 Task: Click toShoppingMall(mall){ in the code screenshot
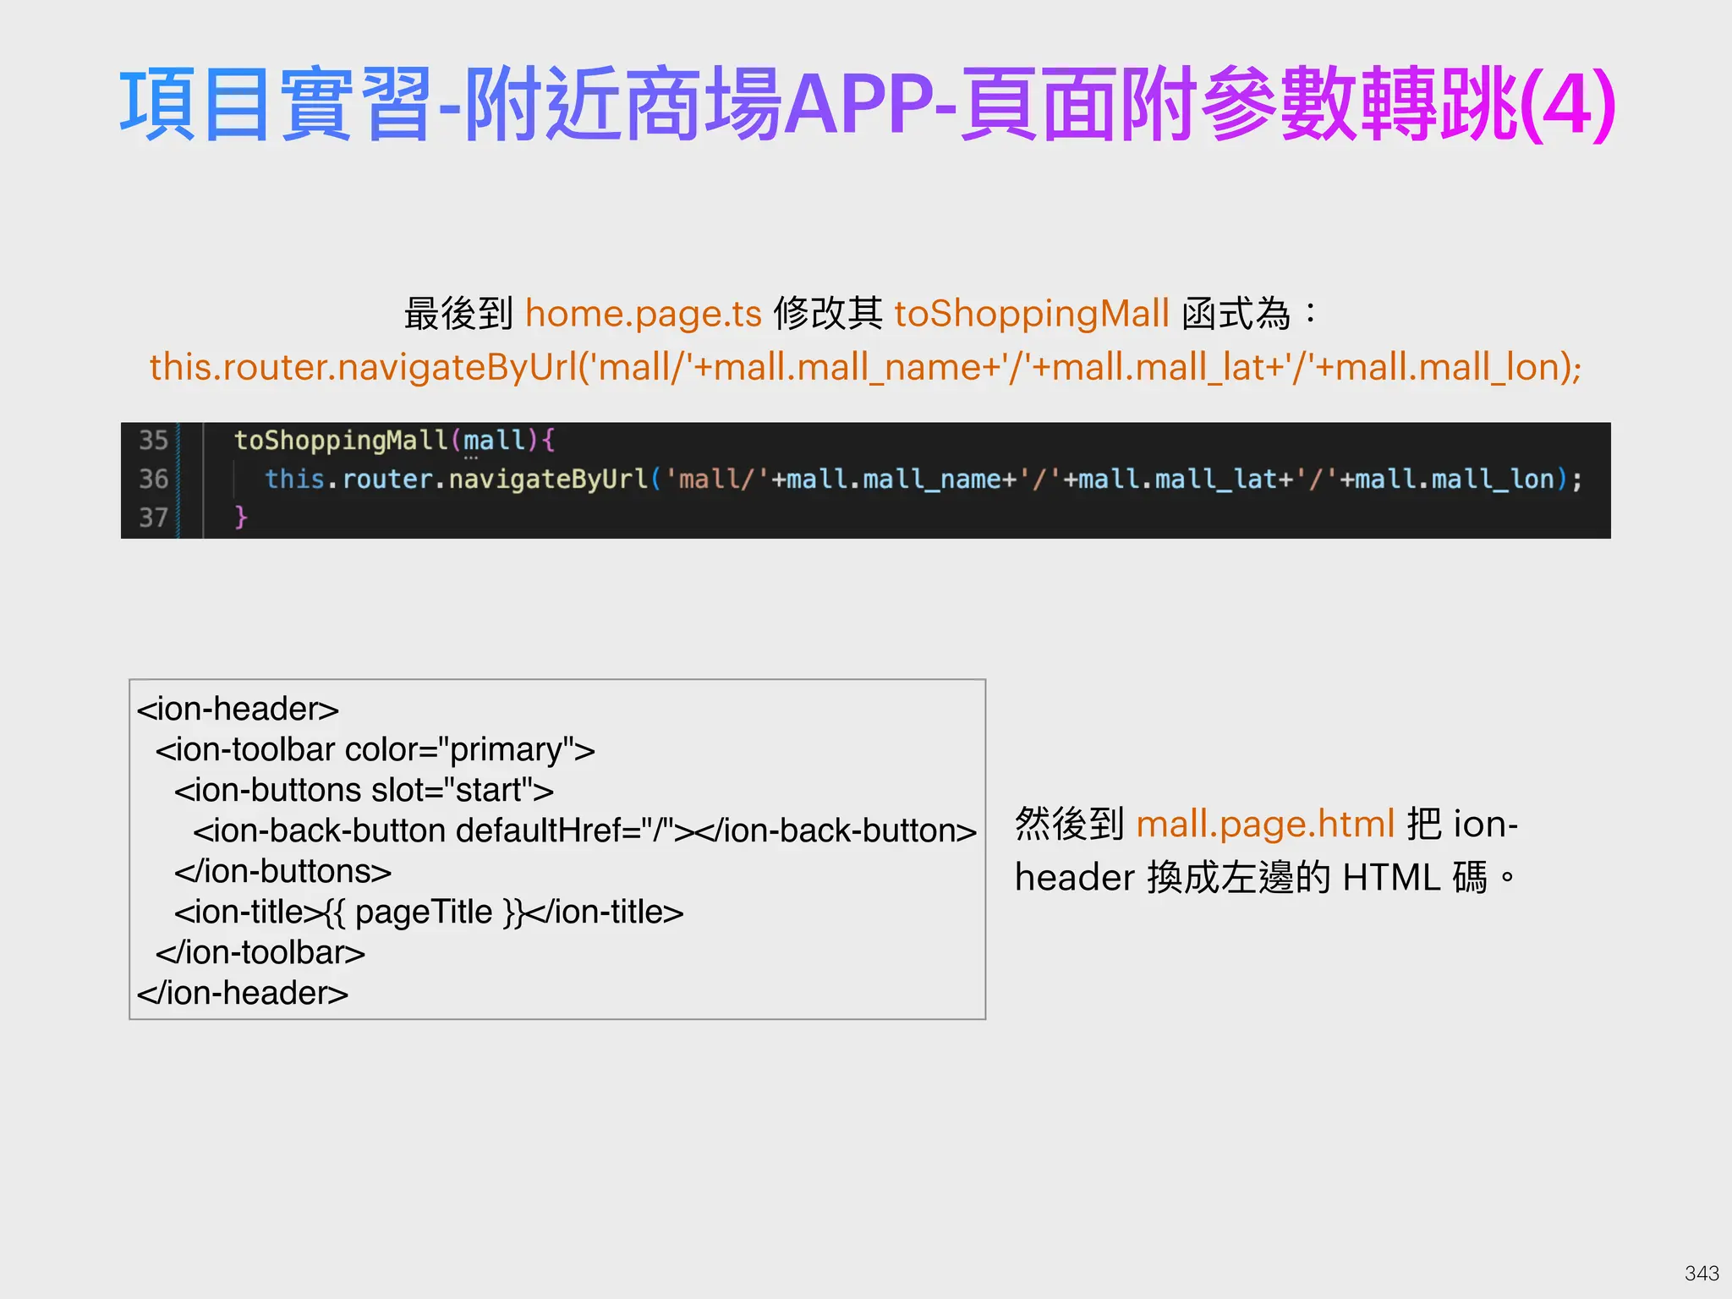pyautogui.click(x=394, y=440)
